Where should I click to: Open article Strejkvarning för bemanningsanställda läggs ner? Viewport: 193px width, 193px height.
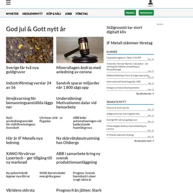pos(29,103)
